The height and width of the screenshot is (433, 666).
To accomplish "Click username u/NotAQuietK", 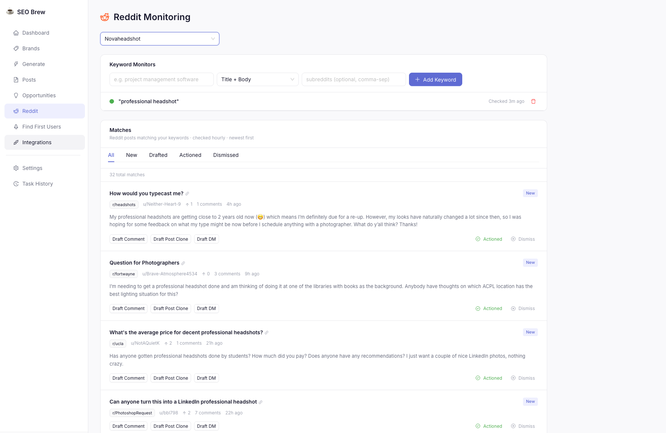I will tap(145, 343).
